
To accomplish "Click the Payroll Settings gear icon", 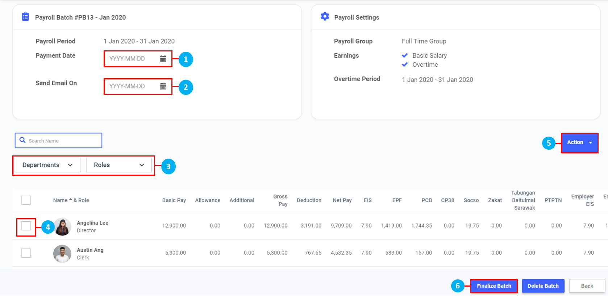I will [325, 17].
